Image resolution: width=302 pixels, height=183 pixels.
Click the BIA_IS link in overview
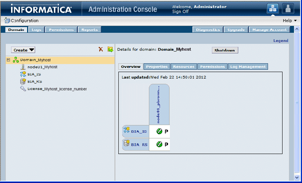[x=139, y=132]
